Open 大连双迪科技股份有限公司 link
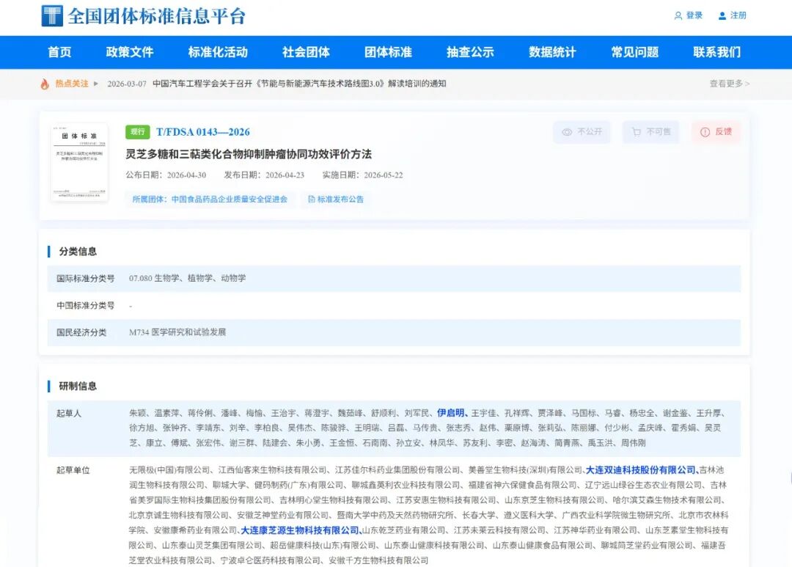792x567 pixels. click(x=640, y=470)
